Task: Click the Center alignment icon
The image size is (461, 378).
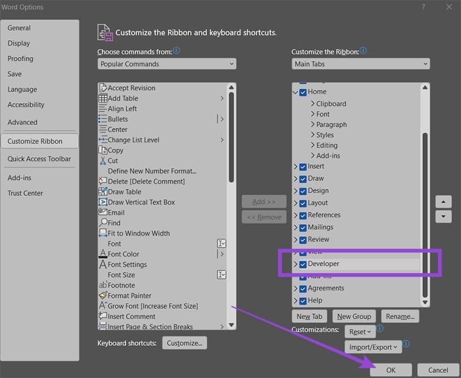Action: pos(103,129)
